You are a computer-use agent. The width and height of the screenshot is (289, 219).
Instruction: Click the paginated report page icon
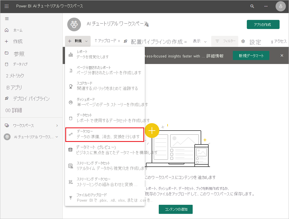point(71,71)
